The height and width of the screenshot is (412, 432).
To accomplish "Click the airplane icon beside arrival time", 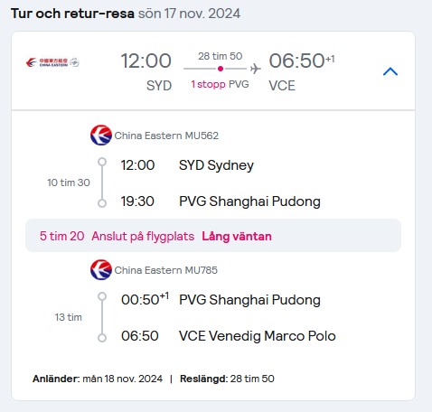I will click(x=256, y=69).
